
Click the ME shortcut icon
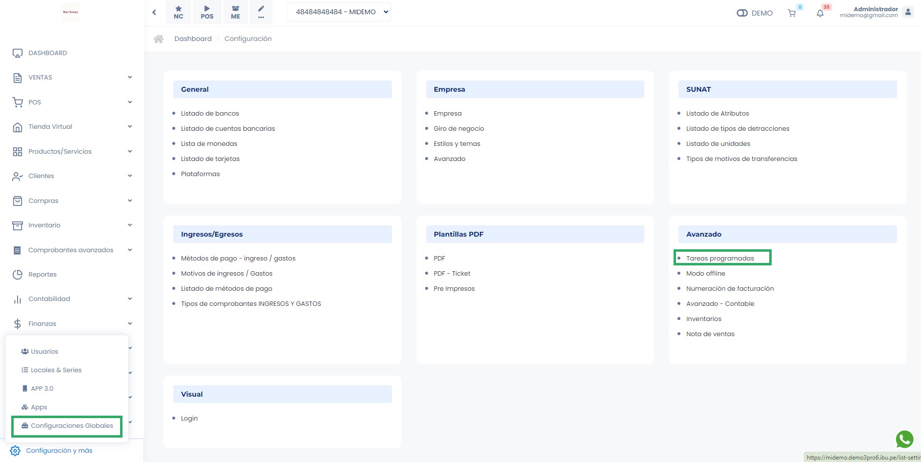coord(235,12)
